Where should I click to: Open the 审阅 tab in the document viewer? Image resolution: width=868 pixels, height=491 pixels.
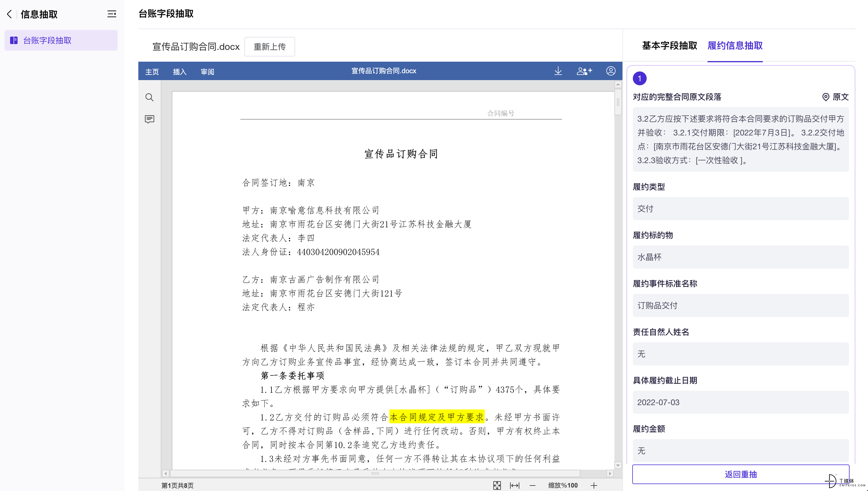pos(207,71)
